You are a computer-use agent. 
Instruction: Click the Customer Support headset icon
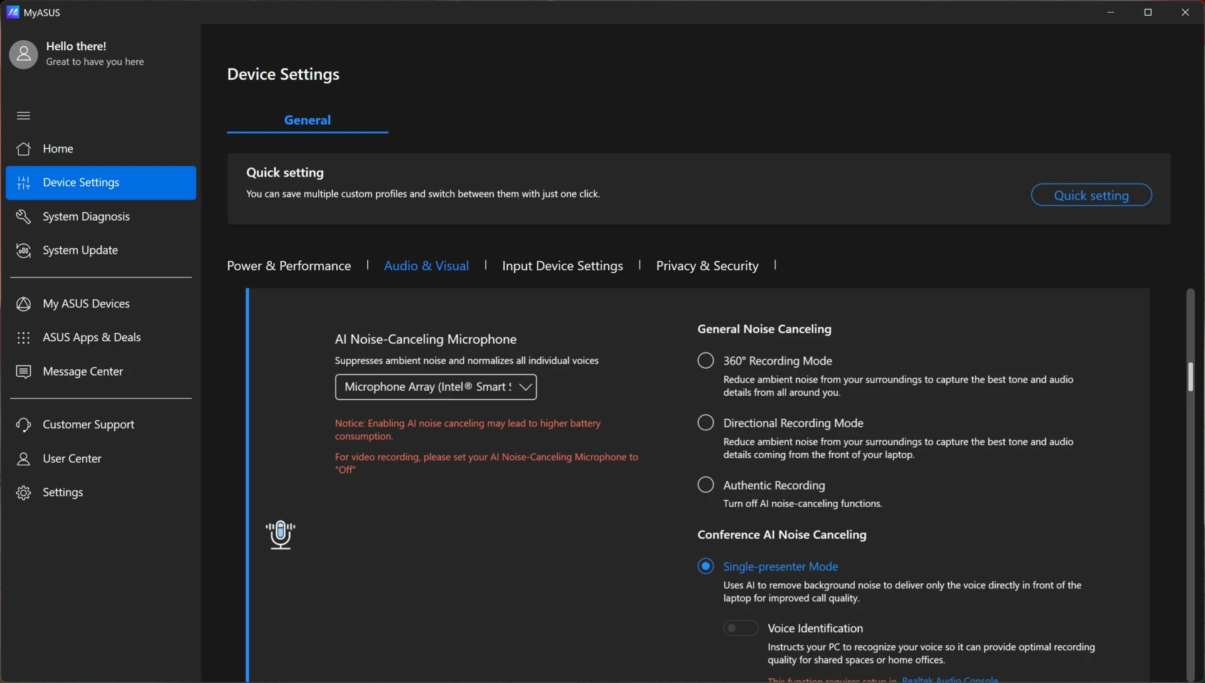pos(23,425)
